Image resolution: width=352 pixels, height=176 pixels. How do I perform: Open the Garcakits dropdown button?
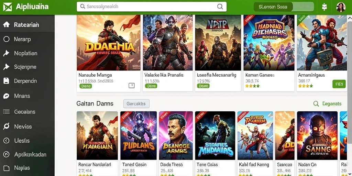pos(136,104)
